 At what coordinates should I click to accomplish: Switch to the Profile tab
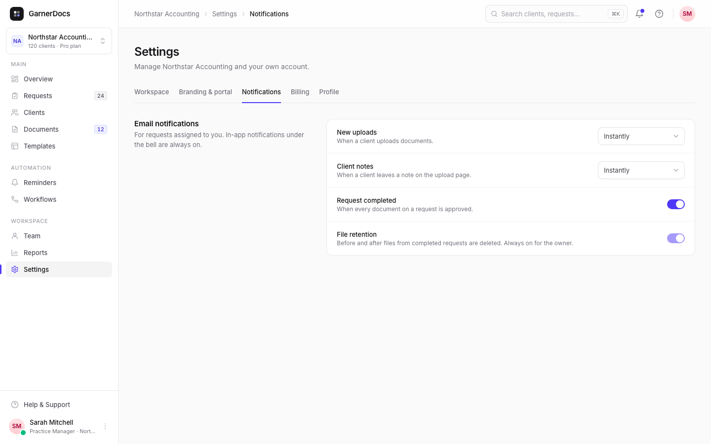click(x=329, y=92)
